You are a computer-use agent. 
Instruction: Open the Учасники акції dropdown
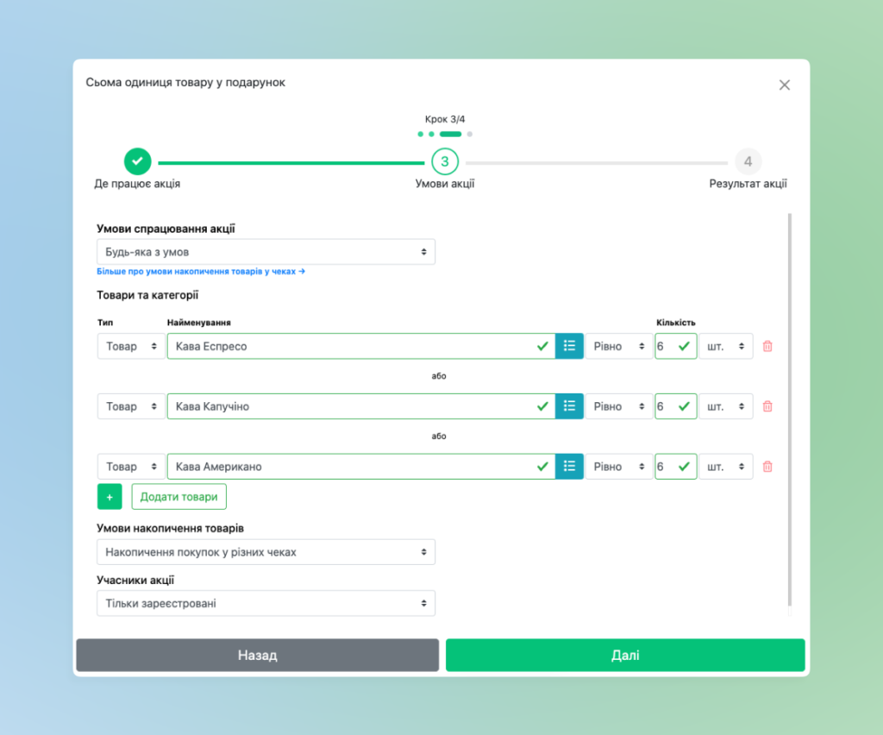[266, 603]
